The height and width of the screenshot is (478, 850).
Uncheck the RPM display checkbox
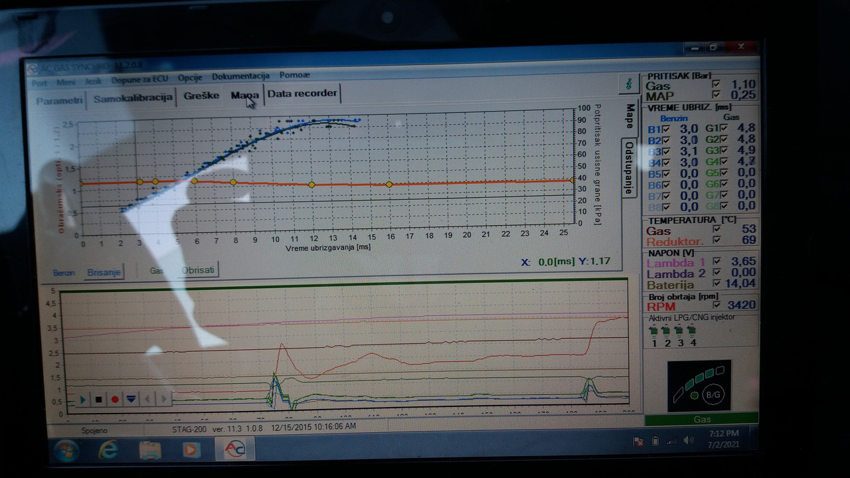pyautogui.click(x=716, y=305)
